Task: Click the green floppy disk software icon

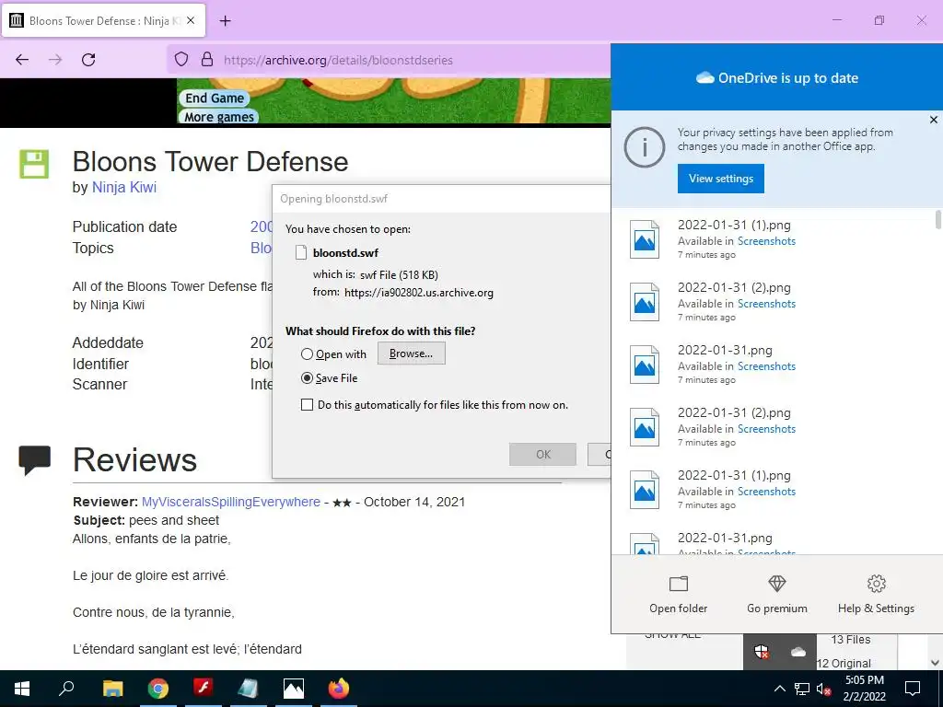Action: (x=34, y=164)
